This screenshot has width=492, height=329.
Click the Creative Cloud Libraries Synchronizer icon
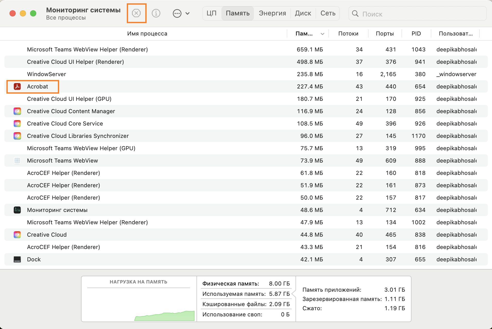click(17, 136)
